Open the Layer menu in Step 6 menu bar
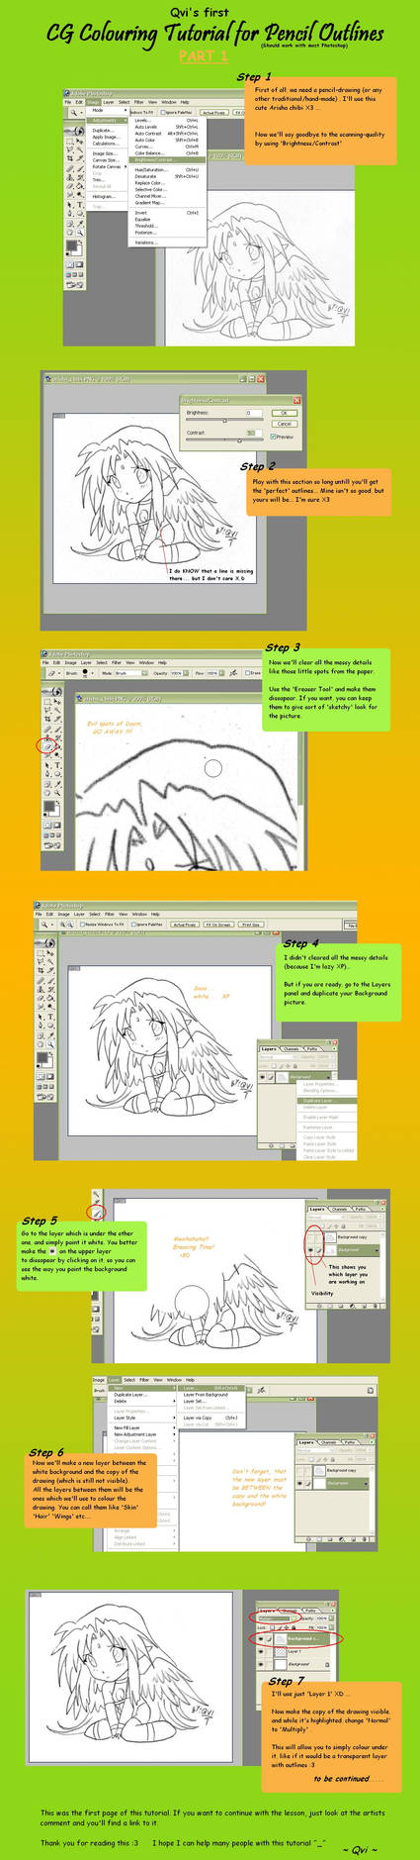This screenshot has height=1860, width=420. 114,1379
